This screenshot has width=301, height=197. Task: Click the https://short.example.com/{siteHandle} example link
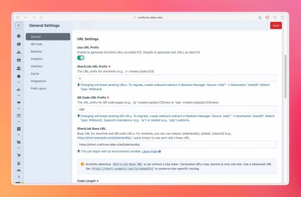104,138
